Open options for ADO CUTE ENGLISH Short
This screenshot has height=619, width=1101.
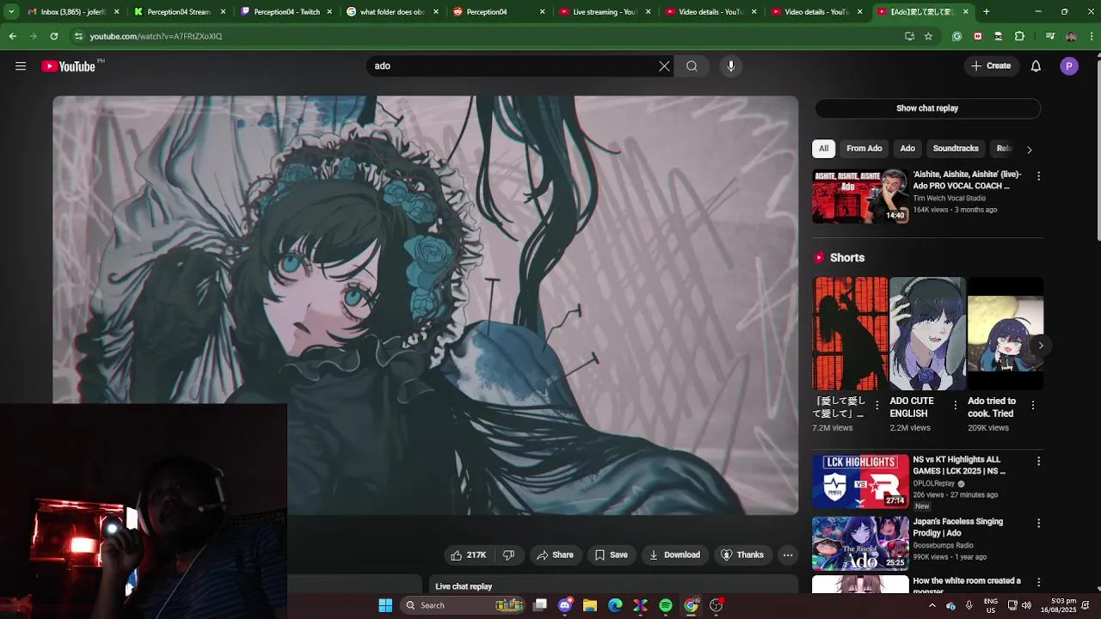[954, 405]
